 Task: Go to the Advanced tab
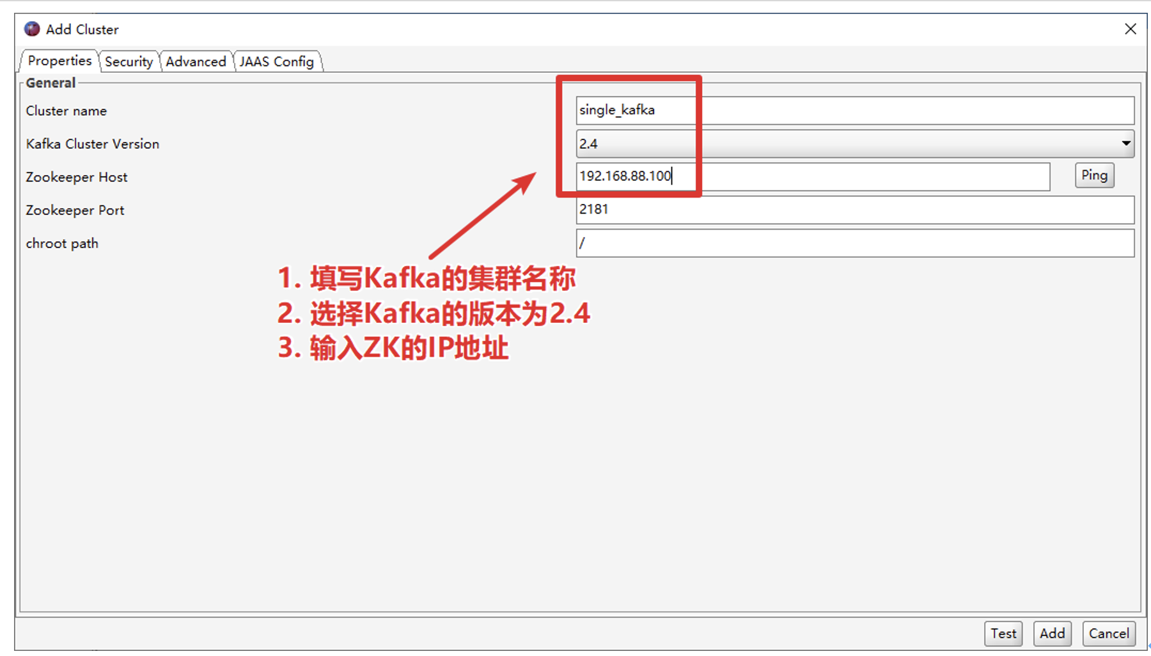tap(196, 62)
